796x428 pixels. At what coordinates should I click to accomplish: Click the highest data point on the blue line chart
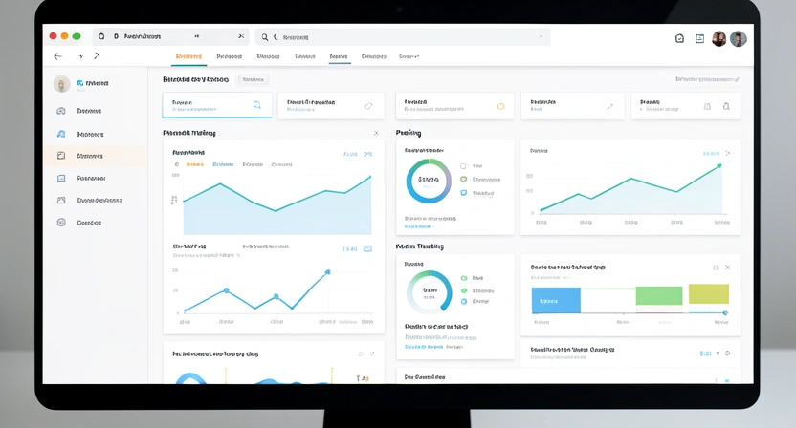[328, 272]
